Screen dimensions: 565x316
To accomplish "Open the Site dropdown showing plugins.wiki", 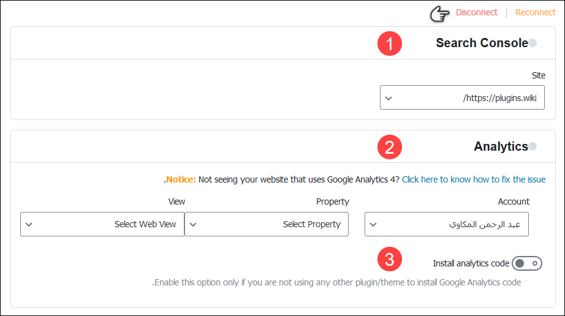I will pyautogui.click(x=462, y=97).
